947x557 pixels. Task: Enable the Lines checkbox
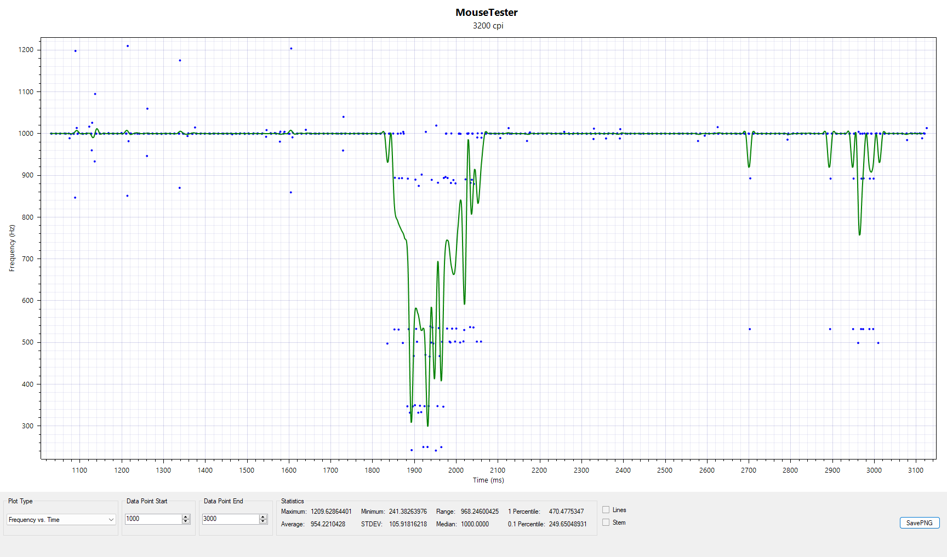pyautogui.click(x=606, y=510)
